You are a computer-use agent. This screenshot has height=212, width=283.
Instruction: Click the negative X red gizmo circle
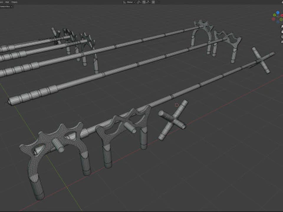[274, 19]
